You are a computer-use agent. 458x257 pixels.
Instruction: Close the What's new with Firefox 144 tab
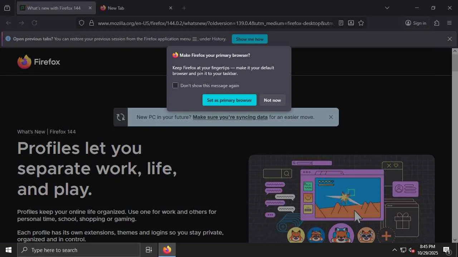click(90, 8)
